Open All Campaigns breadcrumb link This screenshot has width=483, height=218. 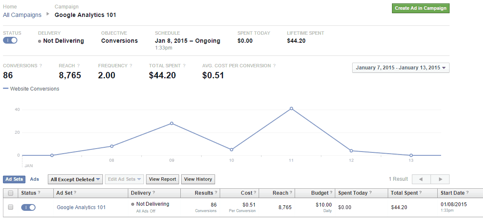coord(22,15)
